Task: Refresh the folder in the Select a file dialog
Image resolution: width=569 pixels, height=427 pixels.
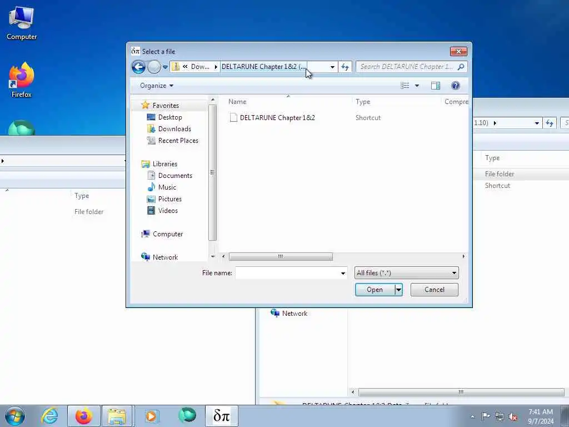Action: [x=345, y=67]
